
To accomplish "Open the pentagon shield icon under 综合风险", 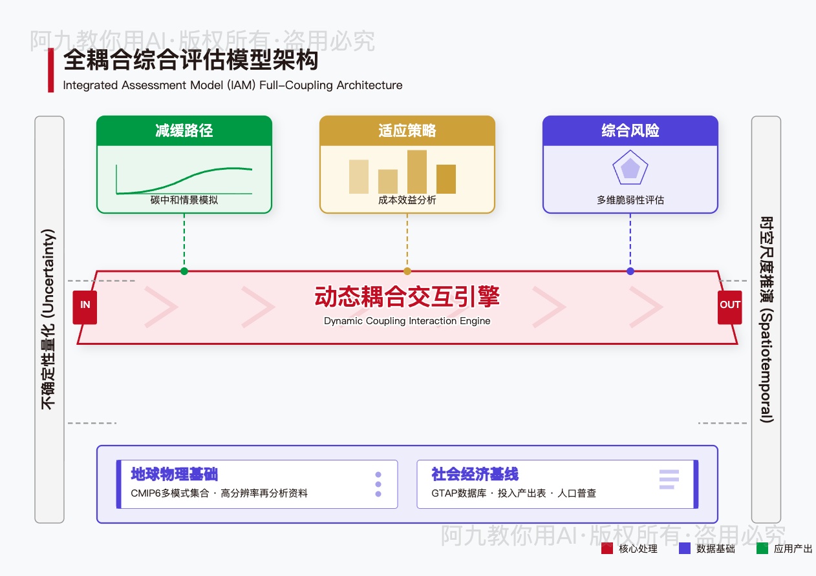I will click(x=630, y=168).
